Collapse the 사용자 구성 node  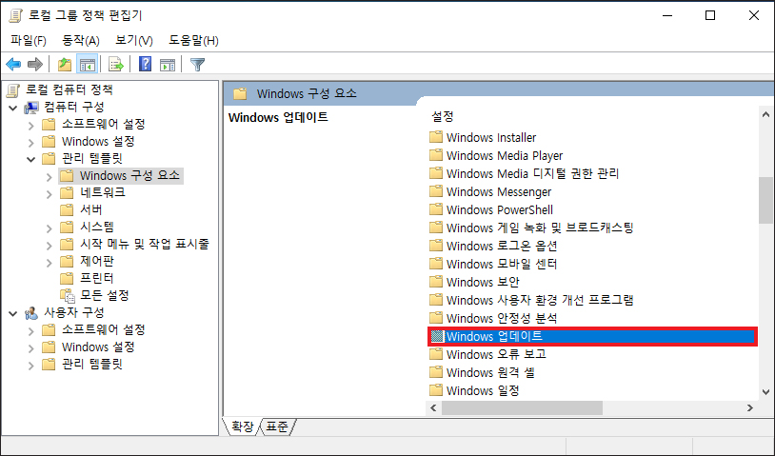pyautogui.click(x=12, y=313)
